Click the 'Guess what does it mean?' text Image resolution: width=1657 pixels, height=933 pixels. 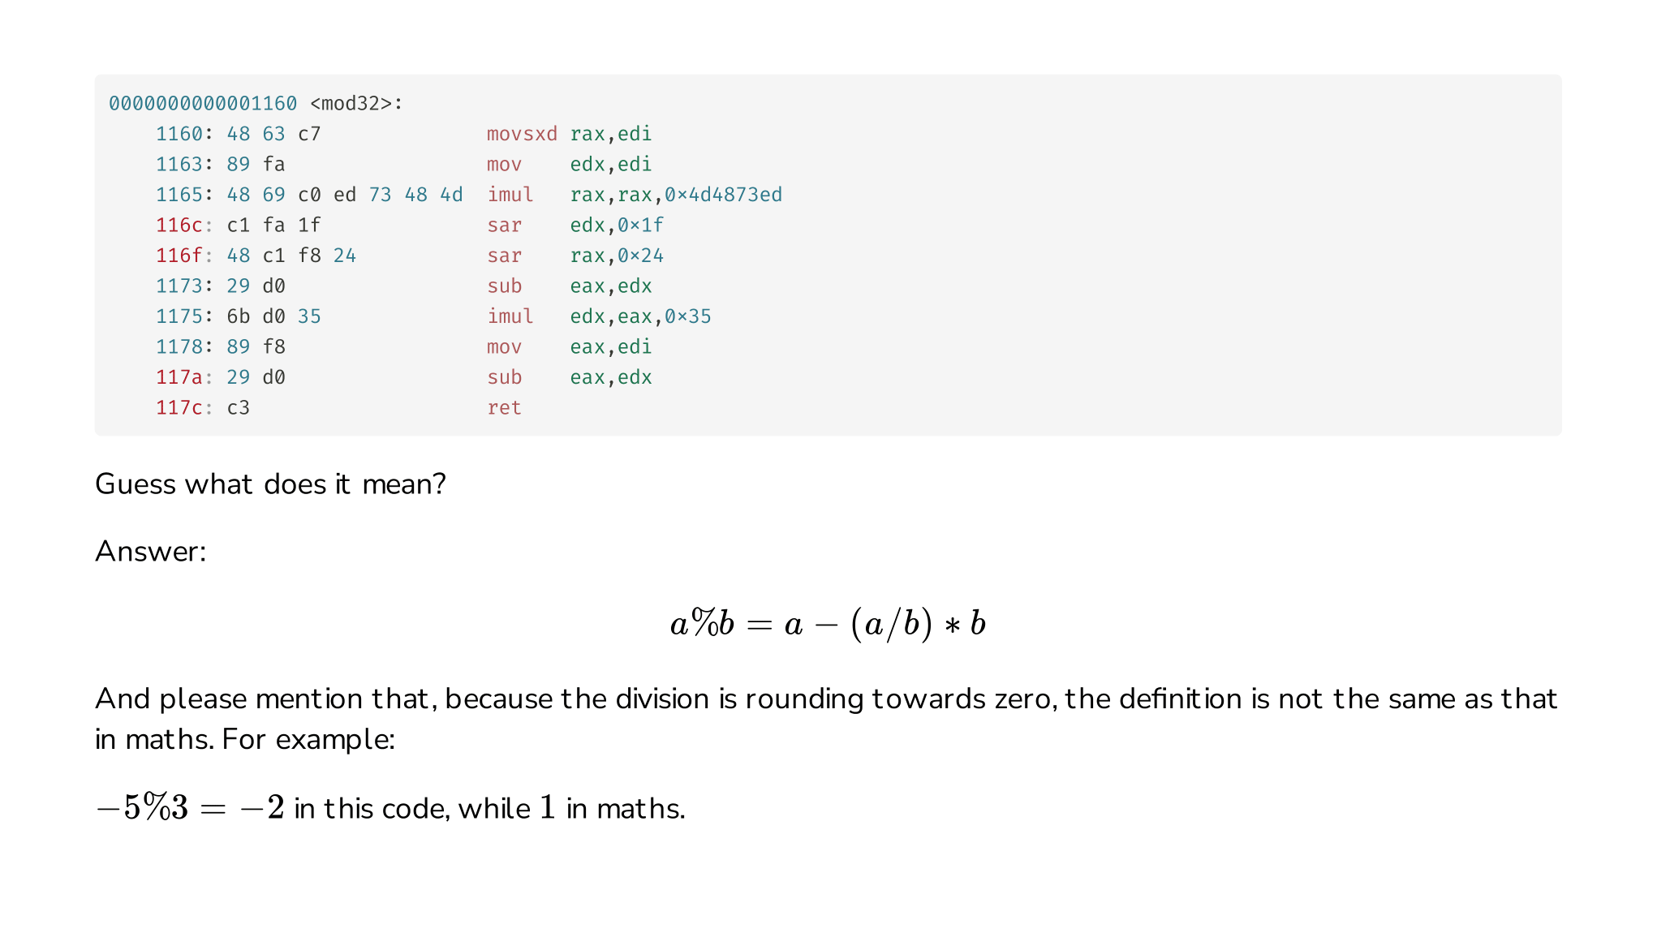[270, 484]
